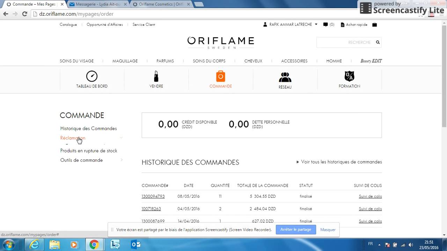Screen dimensions: 447x251
Task: Expand the Réclamation submenu arrow
Action: click(121, 138)
